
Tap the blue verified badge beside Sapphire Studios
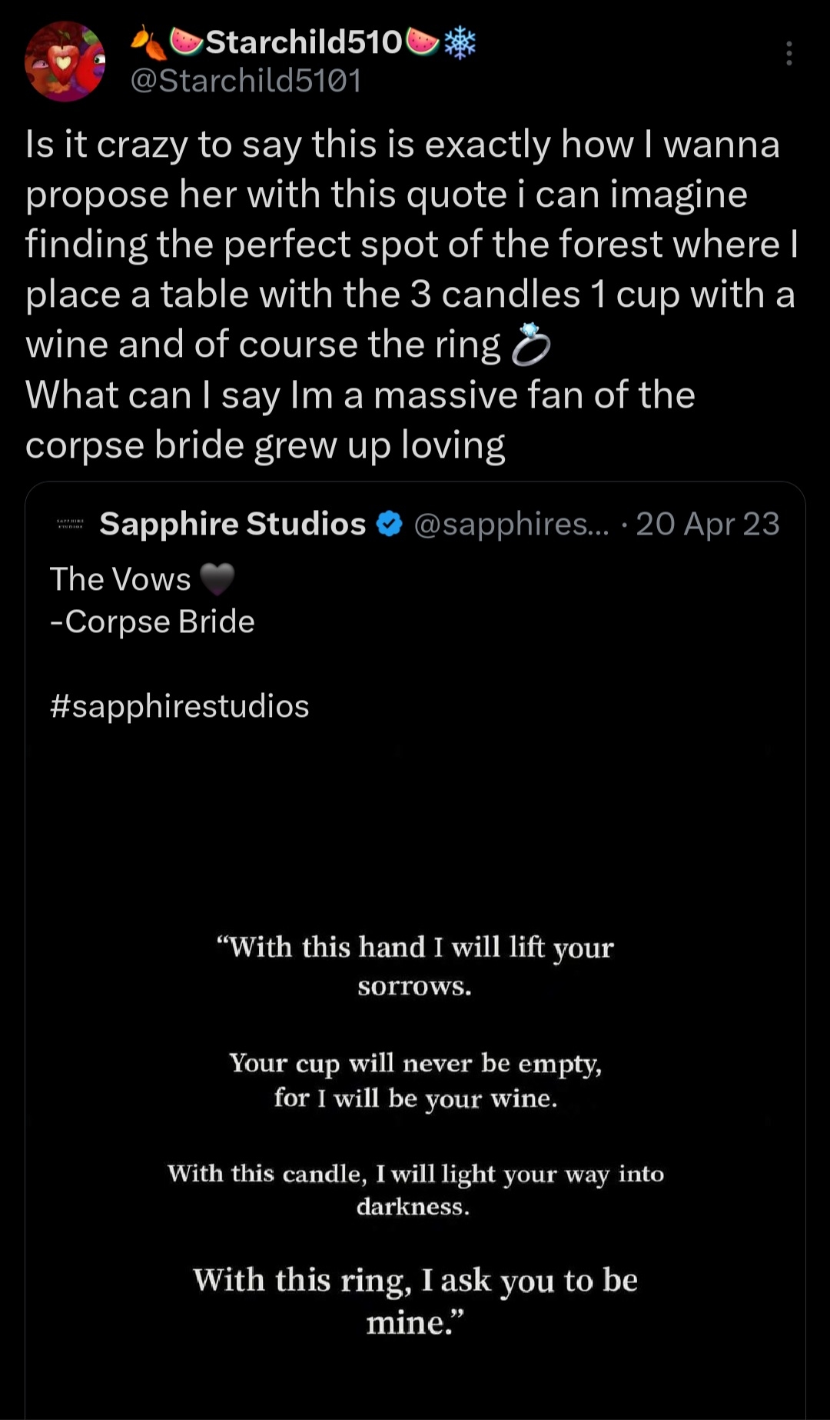point(390,524)
